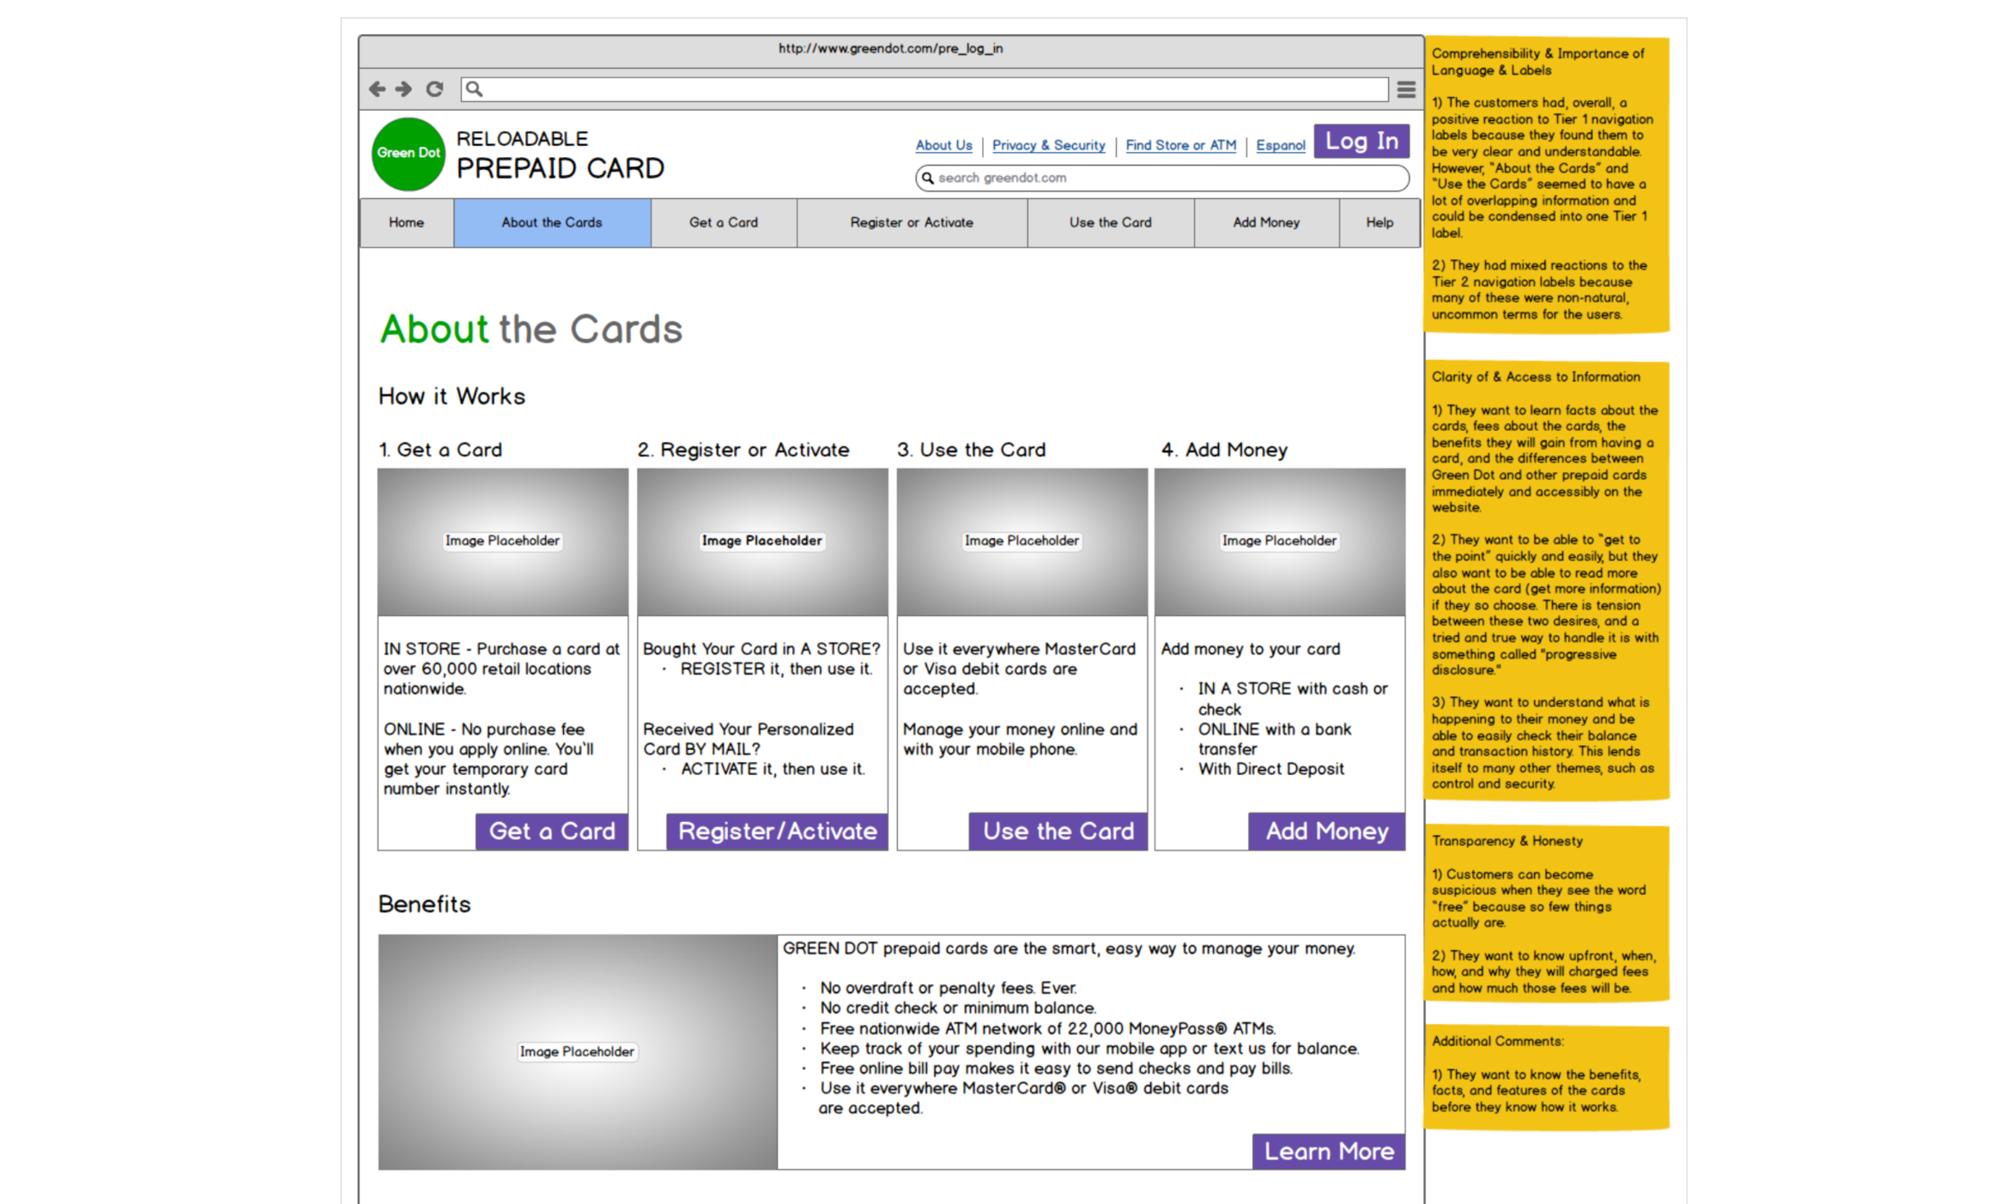Image resolution: width=2007 pixels, height=1204 pixels.
Task: Open the browser hamburger menu icon
Action: point(1405,89)
